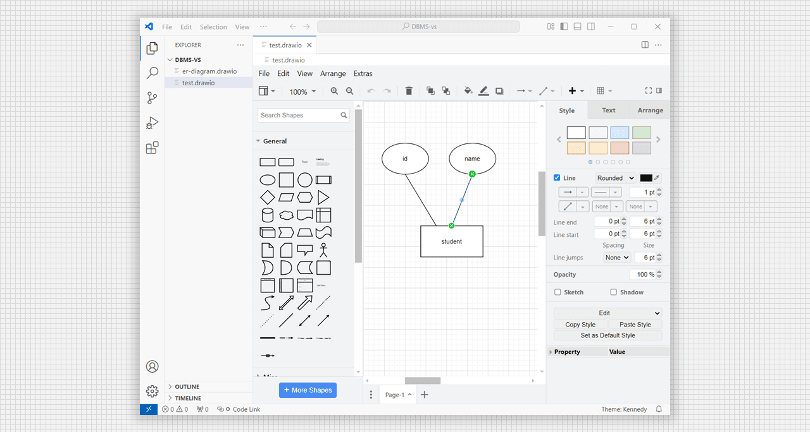Click the Zoom In magnifier icon
Viewport: 810px width, 432px height.
click(334, 91)
